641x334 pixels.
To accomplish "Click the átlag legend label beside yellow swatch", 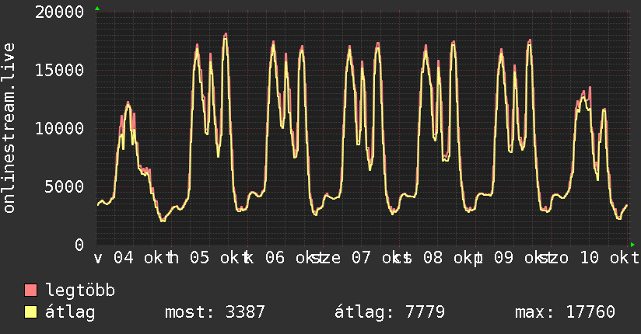I will pos(70,313).
